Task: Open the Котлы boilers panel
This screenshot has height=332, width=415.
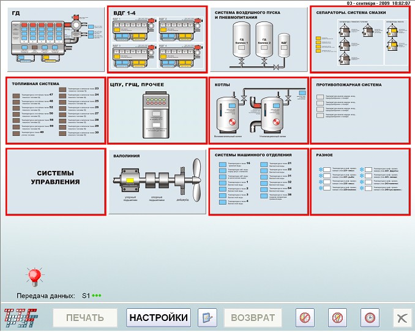Action: (x=258, y=111)
